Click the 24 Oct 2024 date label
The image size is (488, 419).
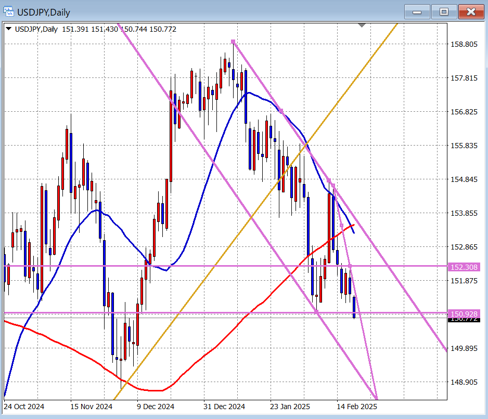tap(23, 407)
